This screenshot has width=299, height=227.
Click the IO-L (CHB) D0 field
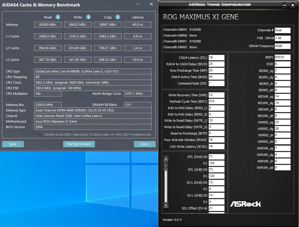(x=216, y=195)
